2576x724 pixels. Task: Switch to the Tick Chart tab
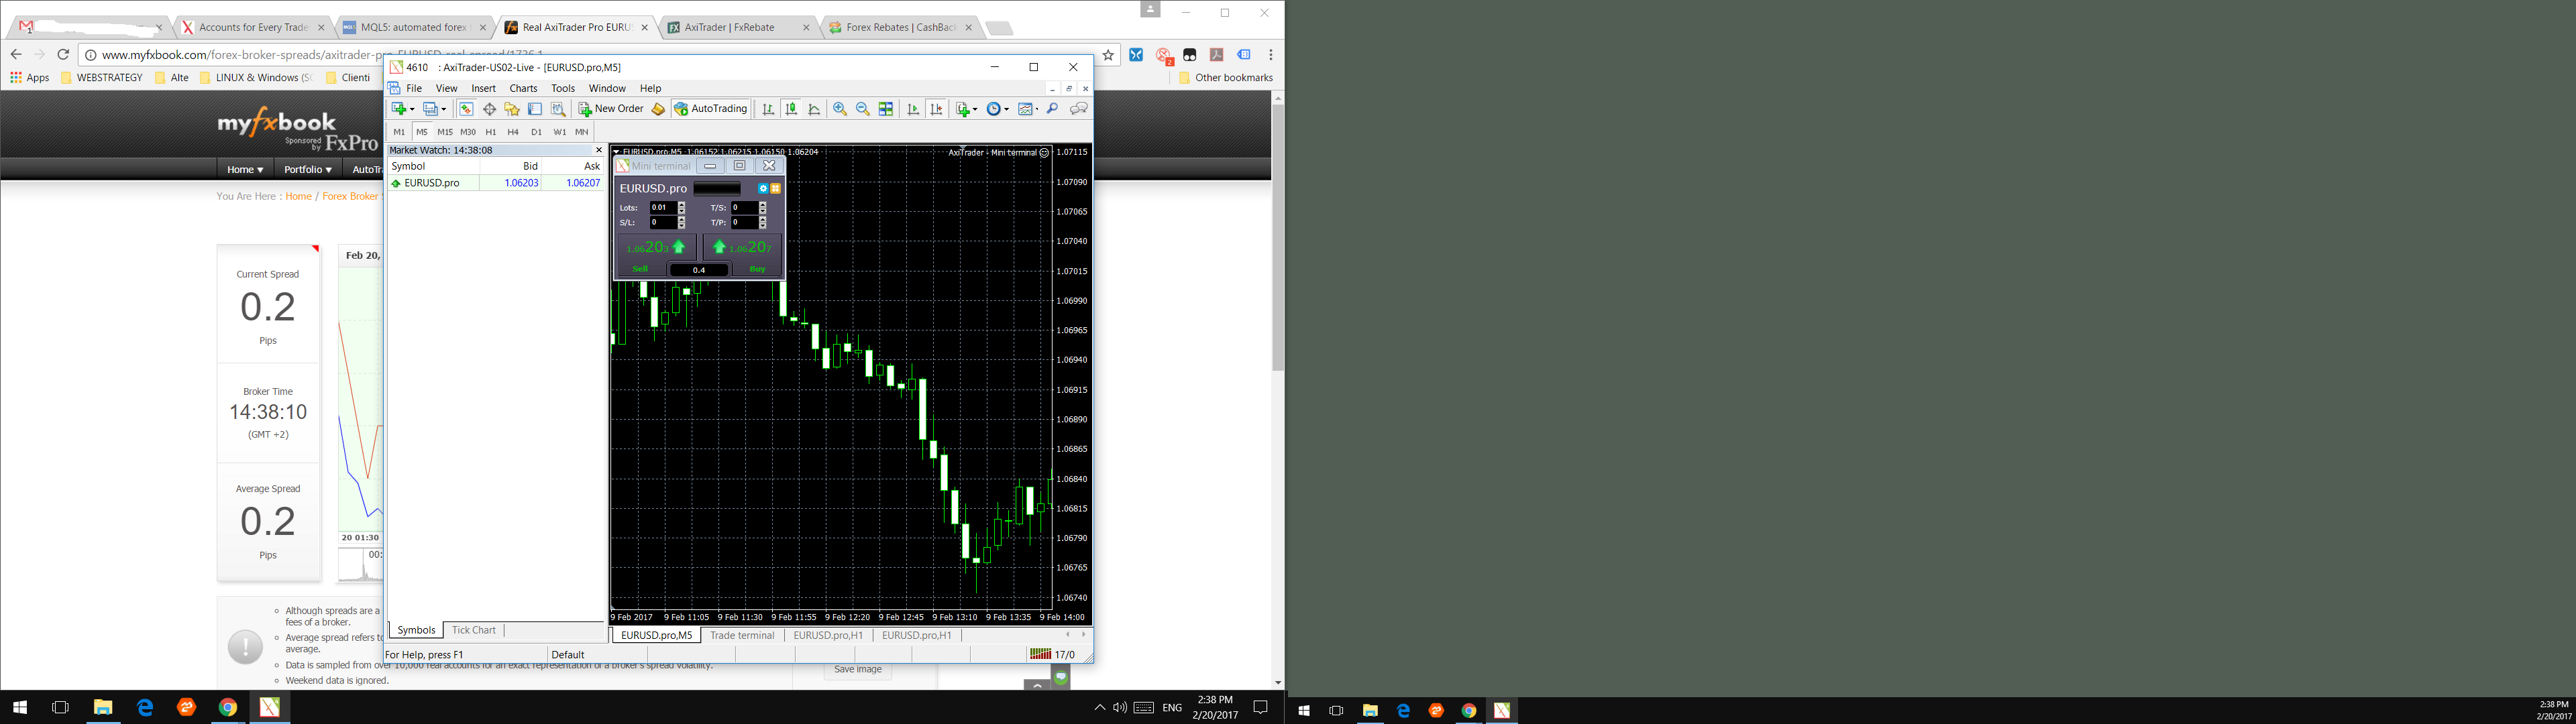click(473, 630)
